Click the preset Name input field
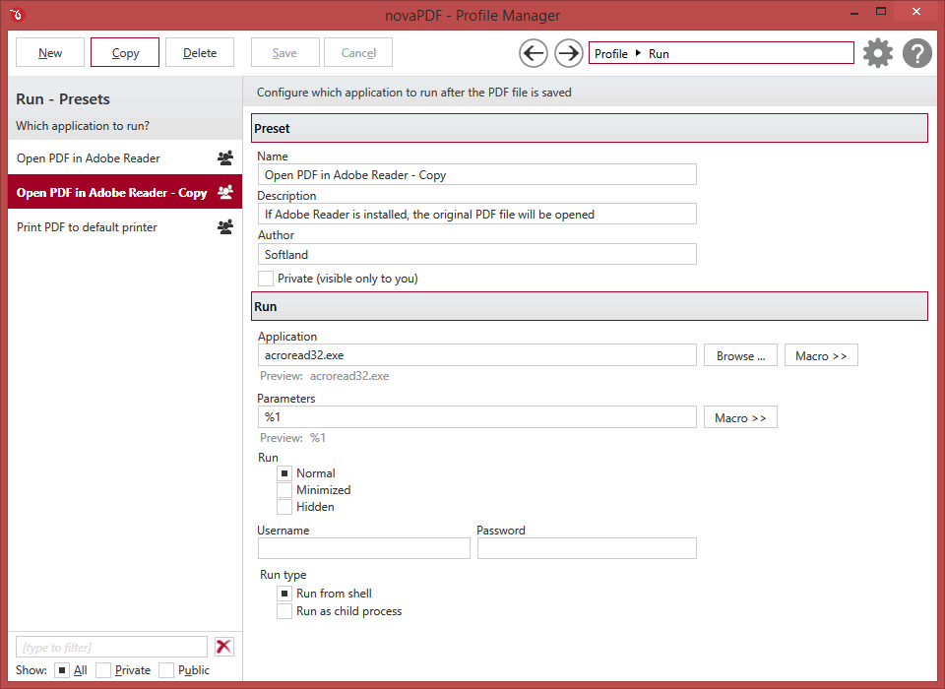Viewport: 945px width, 689px height. click(476, 175)
